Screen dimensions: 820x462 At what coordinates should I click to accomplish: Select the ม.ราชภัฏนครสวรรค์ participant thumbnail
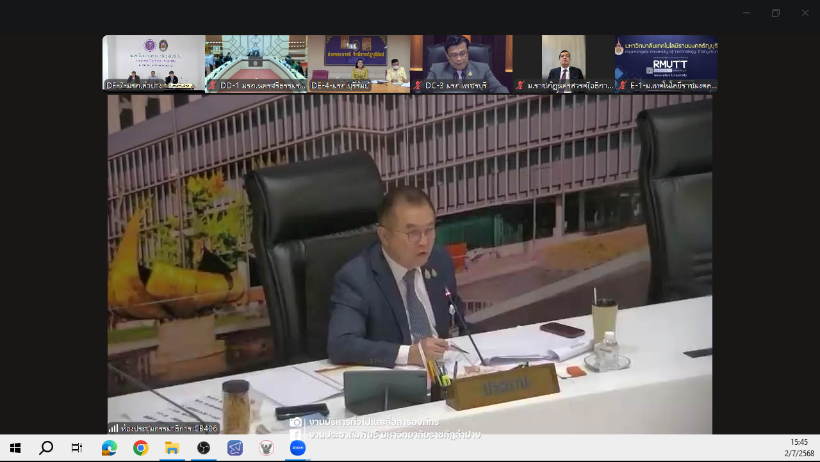pos(564,64)
